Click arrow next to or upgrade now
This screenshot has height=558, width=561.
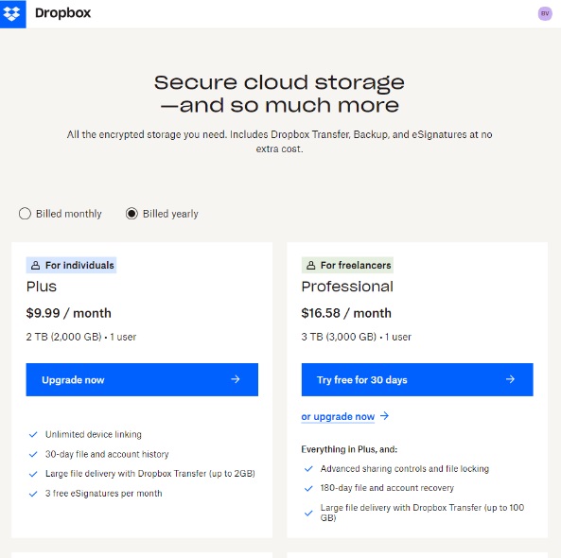385,416
